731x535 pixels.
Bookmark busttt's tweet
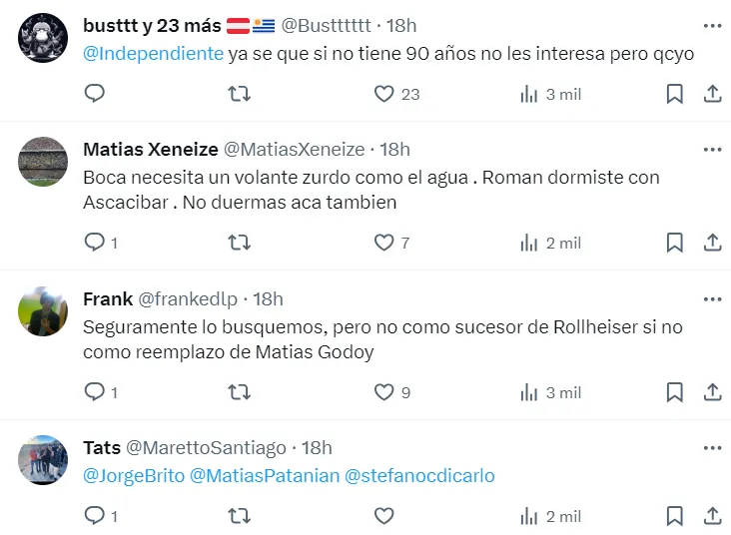pyautogui.click(x=675, y=94)
